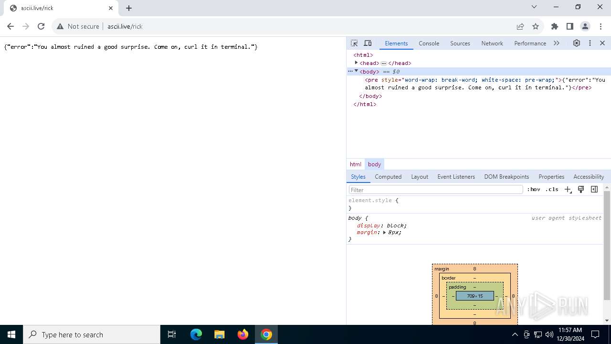This screenshot has width=611, height=344.
Task: Select html in breadcrumb bar
Action: point(356,164)
